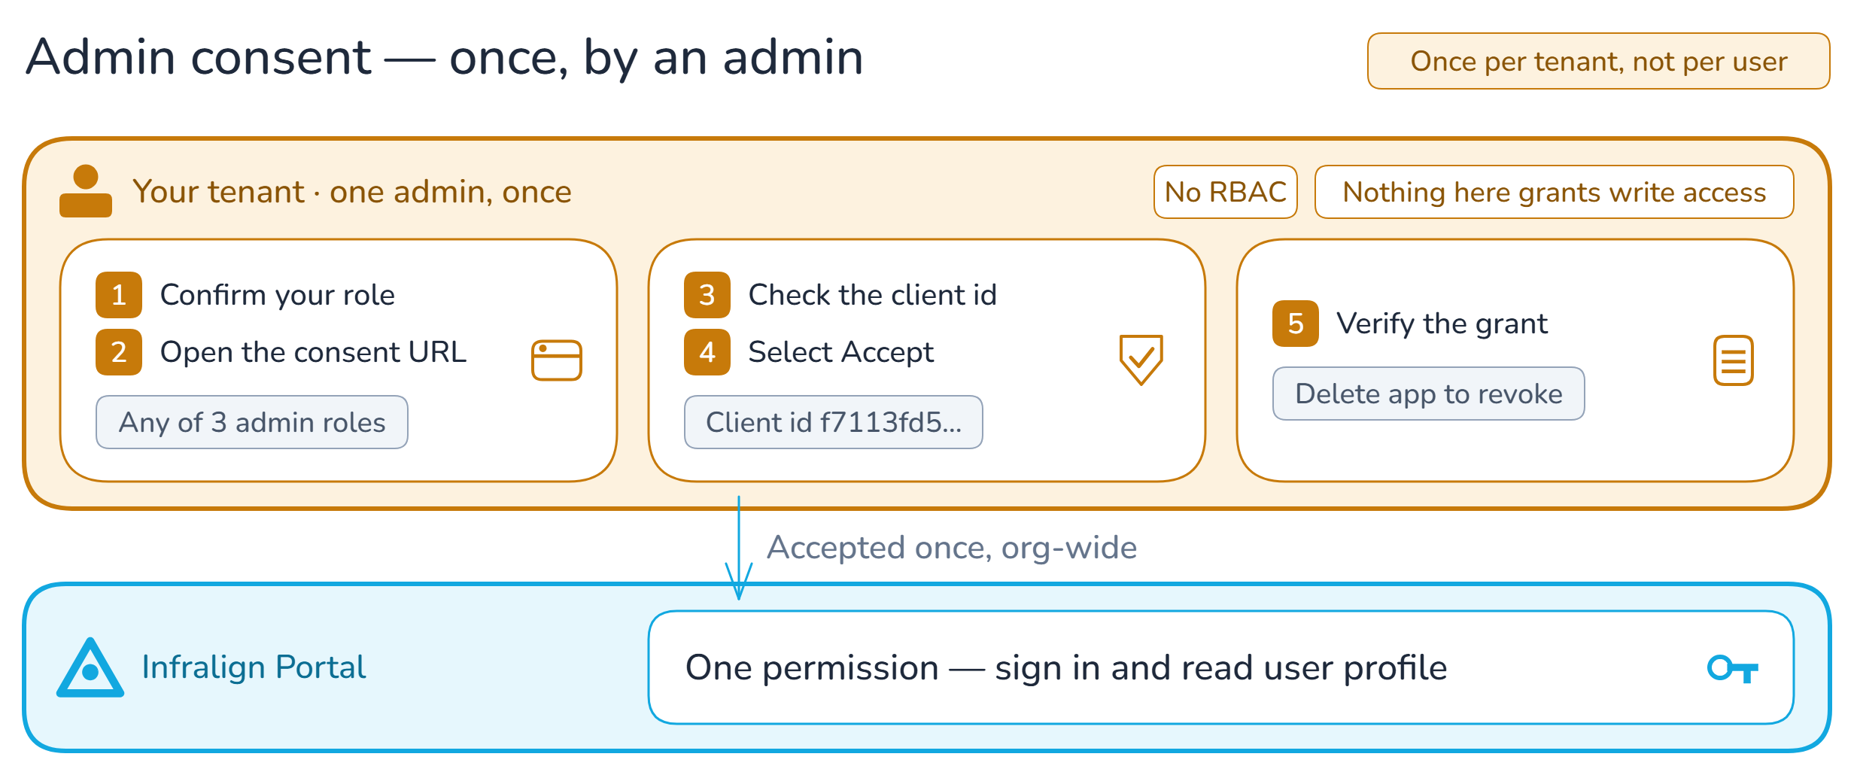Select the 'Check the client id' step text
1854x775 pixels.
pyautogui.click(x=873, y=295)
